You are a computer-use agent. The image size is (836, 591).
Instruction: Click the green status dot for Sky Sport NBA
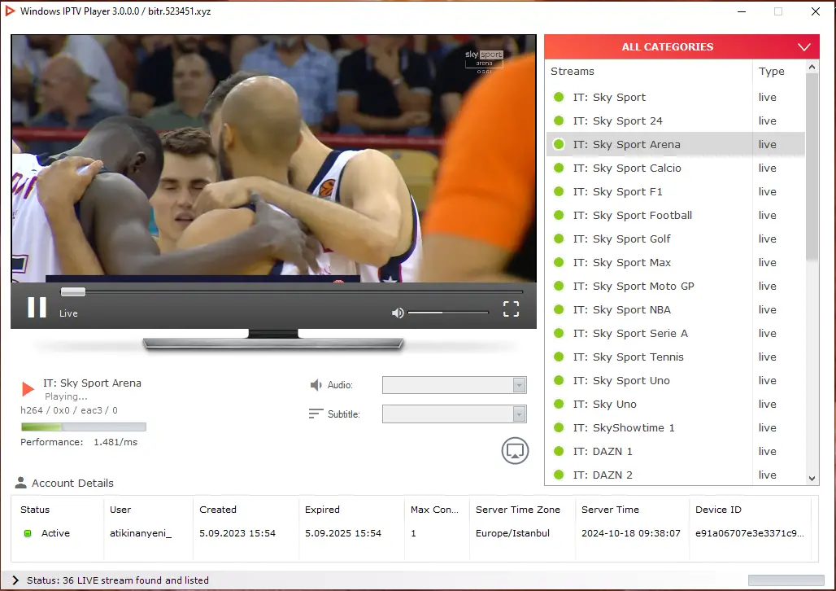(x=559, y=309)
